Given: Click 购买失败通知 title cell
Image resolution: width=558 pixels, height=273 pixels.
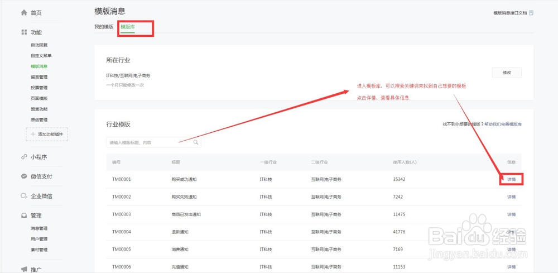Looking at the screenshot, I should pos(184,197).
